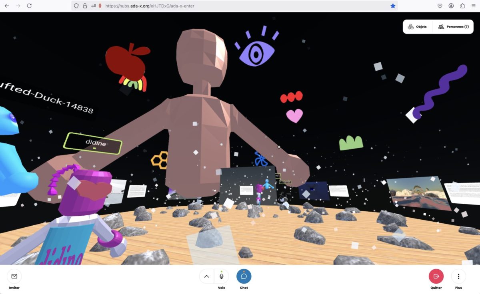The height and width of the screenshot is (294, 480).
Task: Click the red microphone permission icon in address bar
Action: click(100, 6)
